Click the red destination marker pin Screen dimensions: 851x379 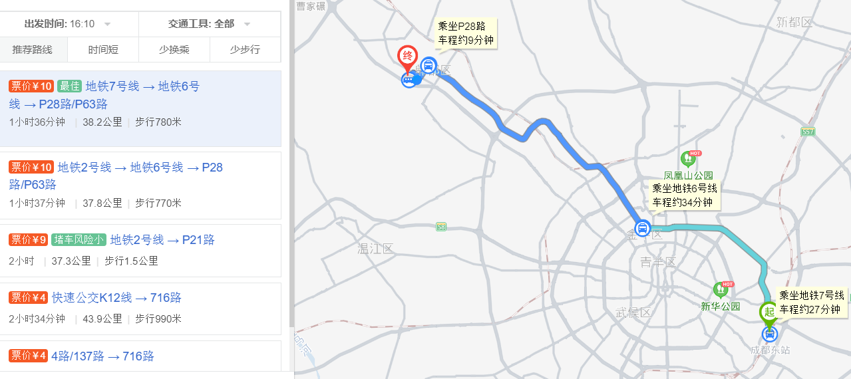pyautogui.click(x=407, y=58)
